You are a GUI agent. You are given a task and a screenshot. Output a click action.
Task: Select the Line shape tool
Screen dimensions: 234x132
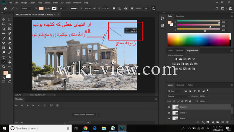[4, 62]
